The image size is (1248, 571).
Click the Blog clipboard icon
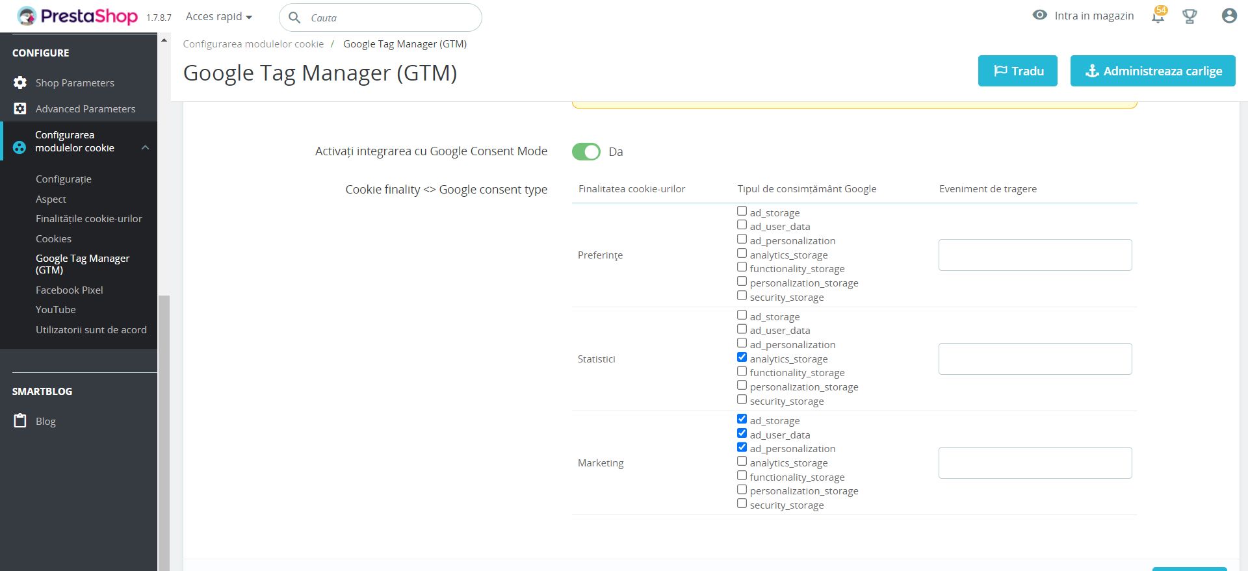[x=20, y=421]
